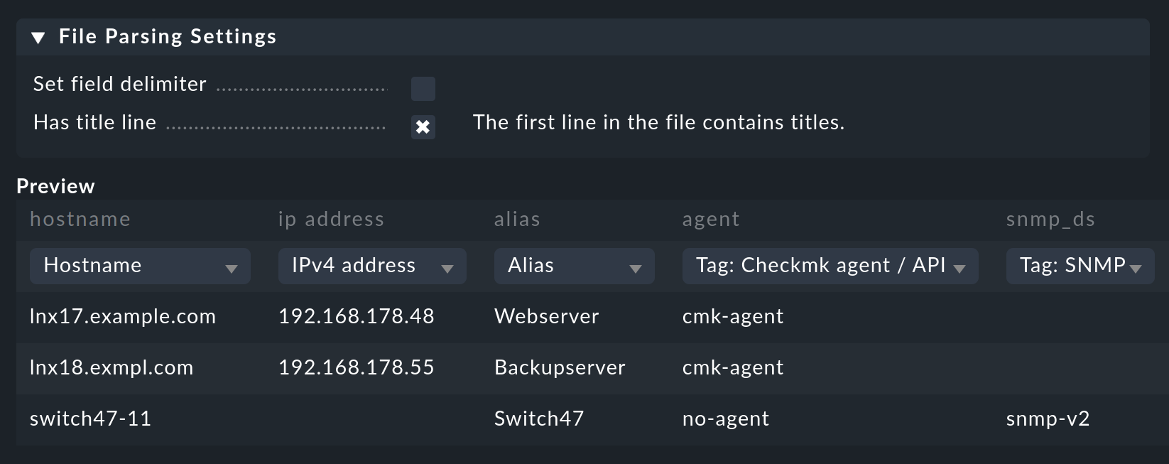Viewport: 1169px width, 464px height.
Task: Click the lnx18.exmpl.com hostname cell
Action: [x=112, y=368]
